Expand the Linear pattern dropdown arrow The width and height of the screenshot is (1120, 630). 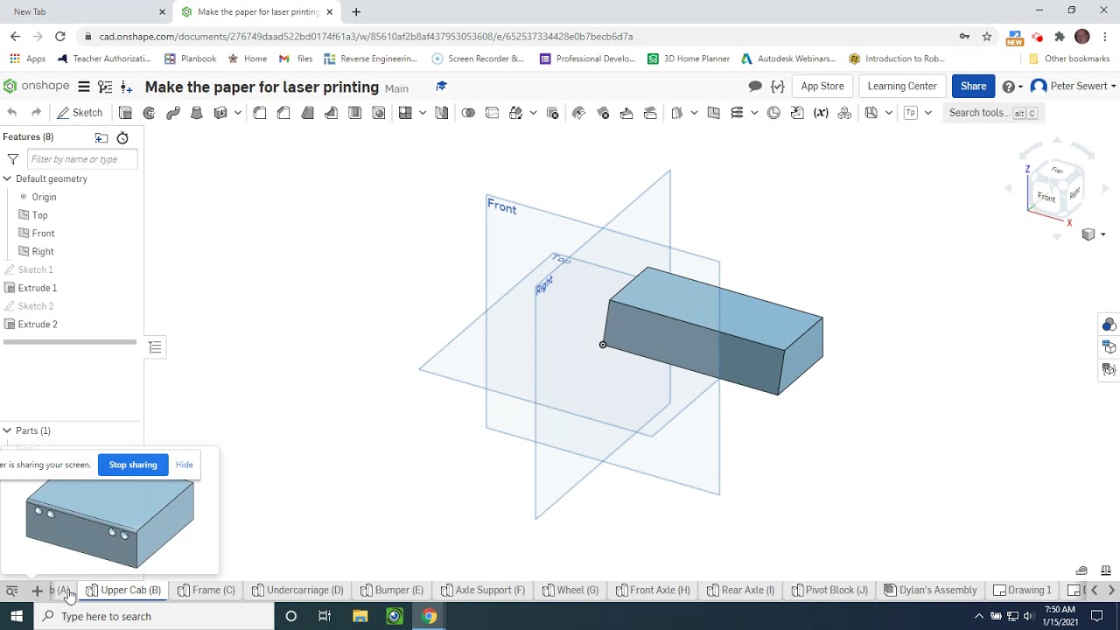tap(422, 113)
